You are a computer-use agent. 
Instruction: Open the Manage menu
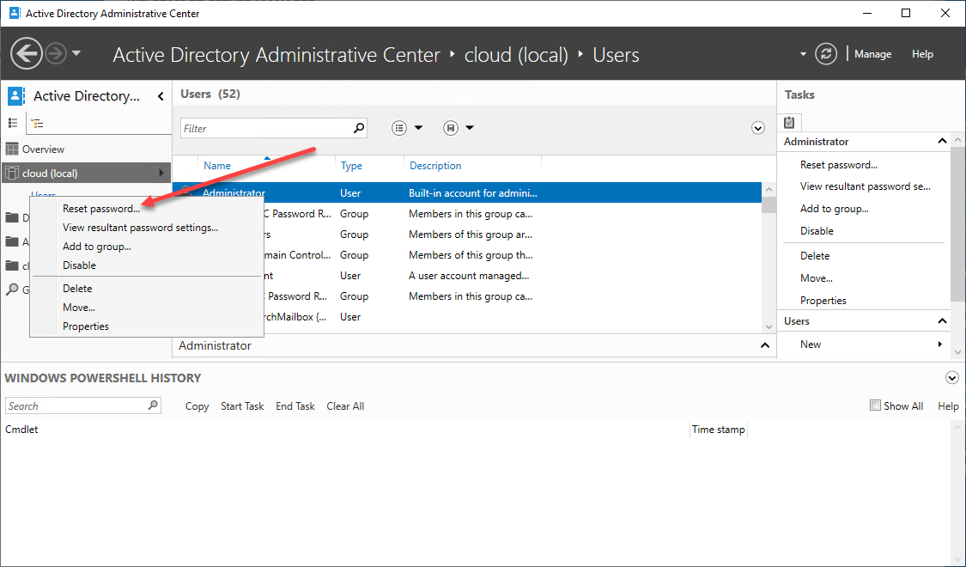coord(872,54)
